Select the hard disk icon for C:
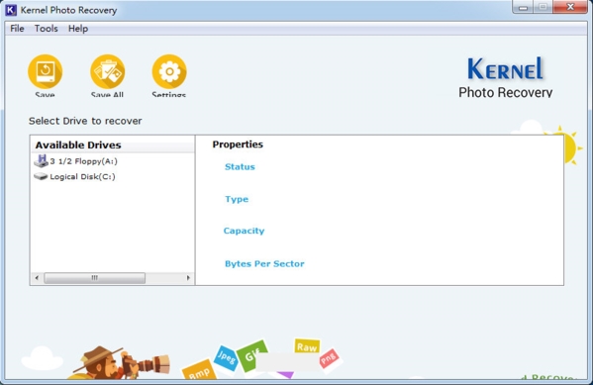 [41, 176]
